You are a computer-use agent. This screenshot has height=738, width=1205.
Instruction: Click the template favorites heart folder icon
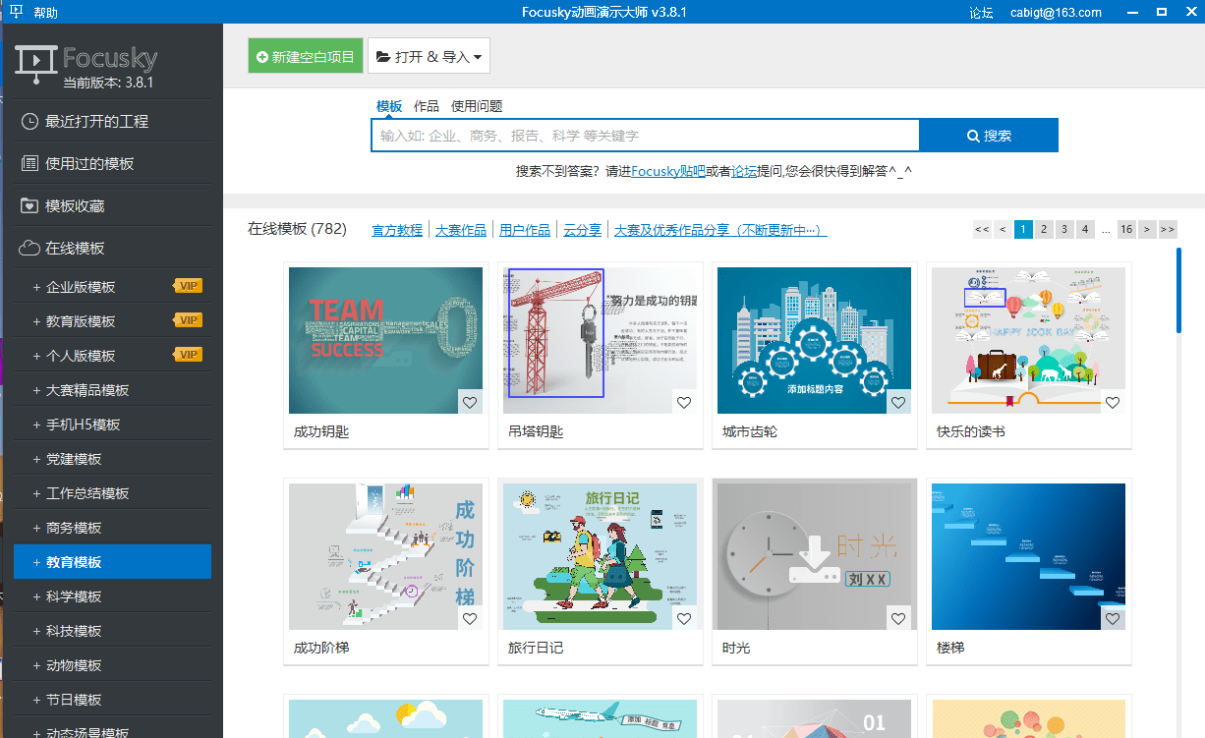tap(29, 206)
